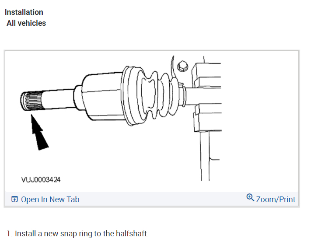Open the Open In New Tab link
The width and height of the screenshot is (311, 249).
coord(50,200)
